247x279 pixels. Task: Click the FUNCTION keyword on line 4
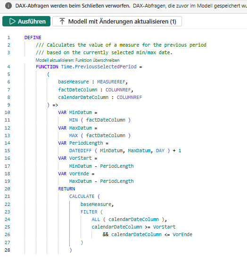tap(47, 67)
